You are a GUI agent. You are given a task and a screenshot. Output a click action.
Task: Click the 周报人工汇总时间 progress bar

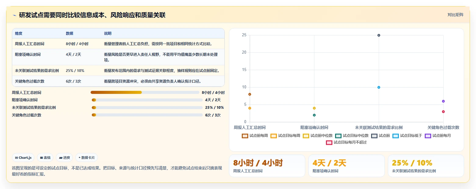[145, 92]
